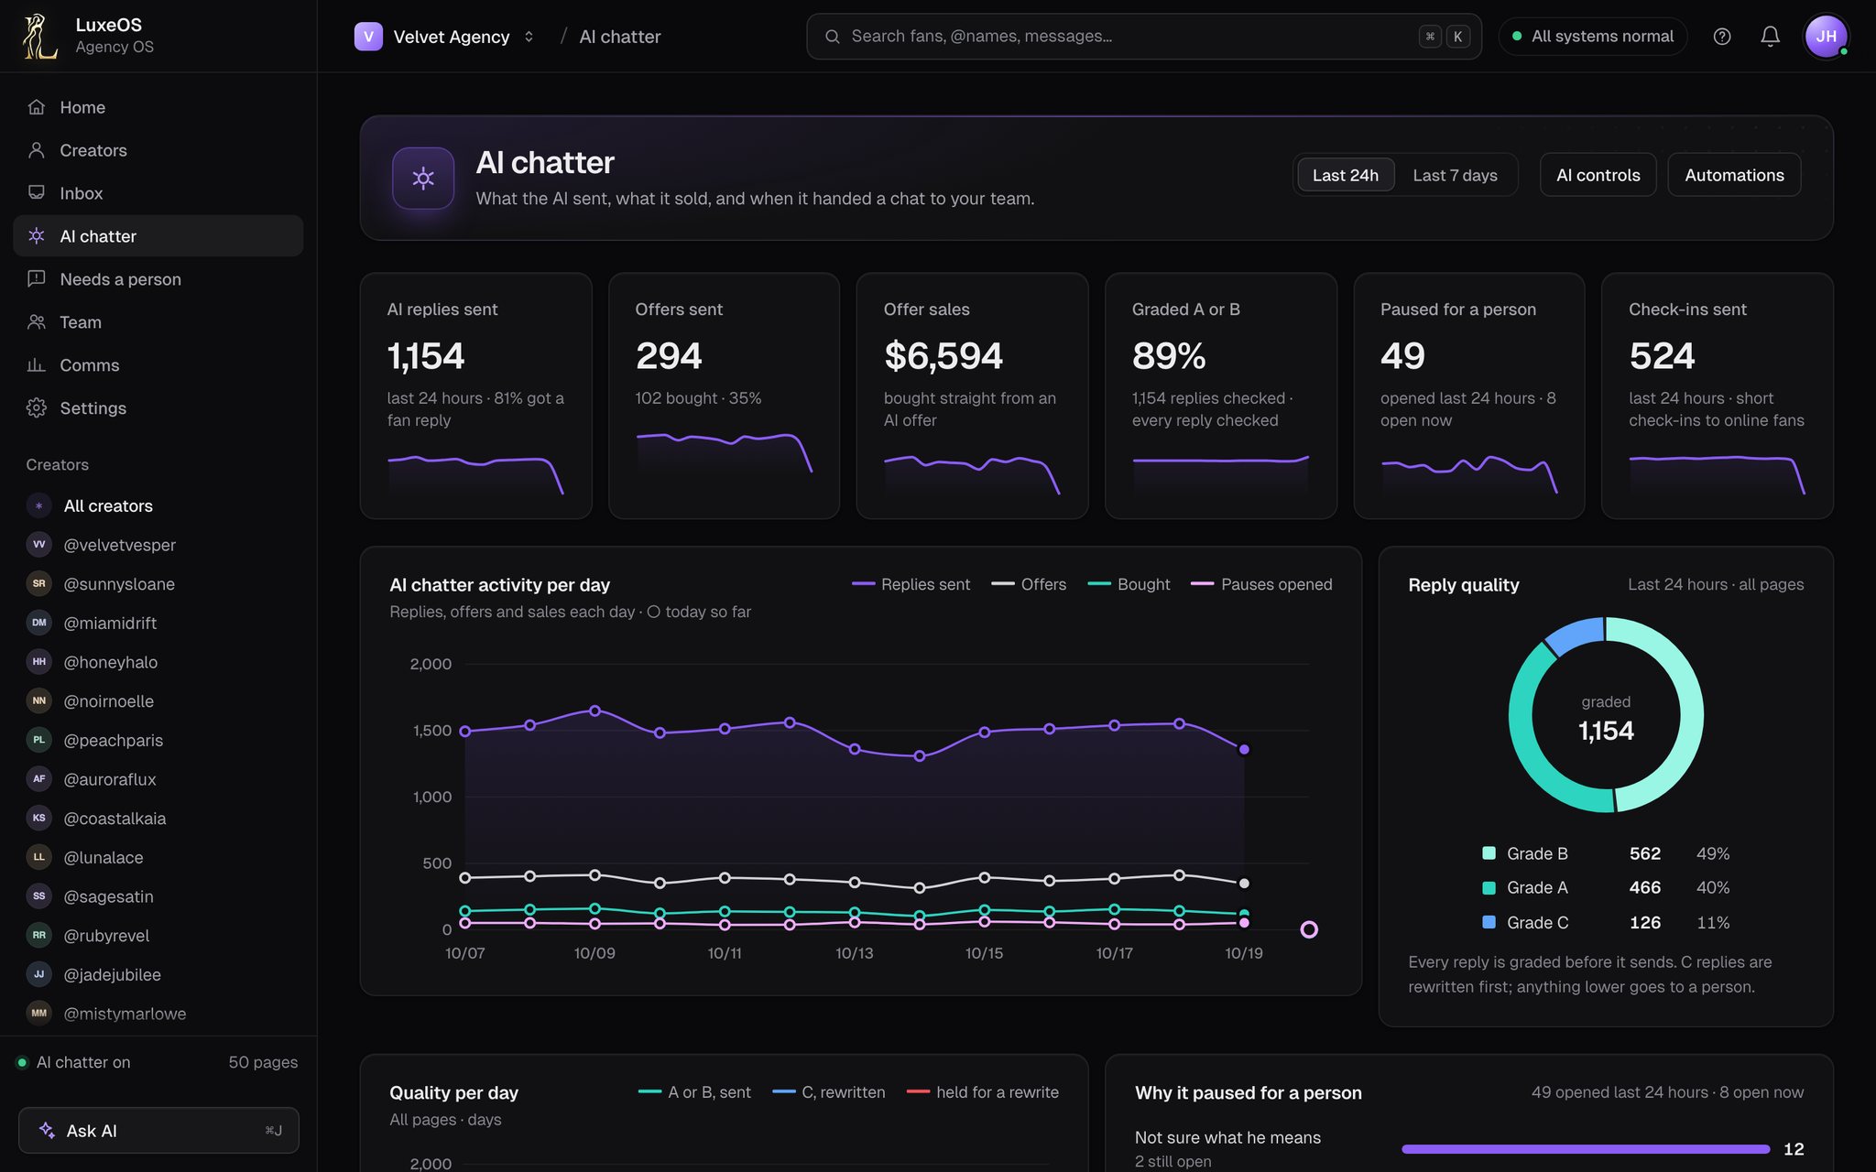Click the Ask AI button
The height and width of the screenshot is (1172, 1876).
158,1131
